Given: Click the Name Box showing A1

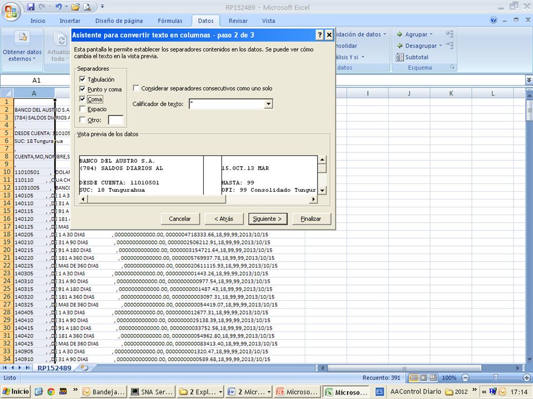Looking at the screenshot, I should click(x=36, y=80).
